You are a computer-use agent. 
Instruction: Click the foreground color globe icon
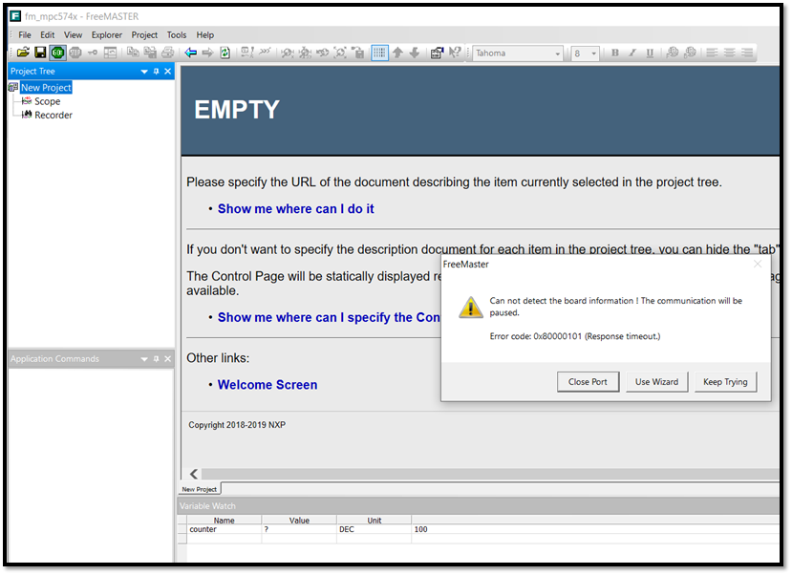tap(673, 53)
